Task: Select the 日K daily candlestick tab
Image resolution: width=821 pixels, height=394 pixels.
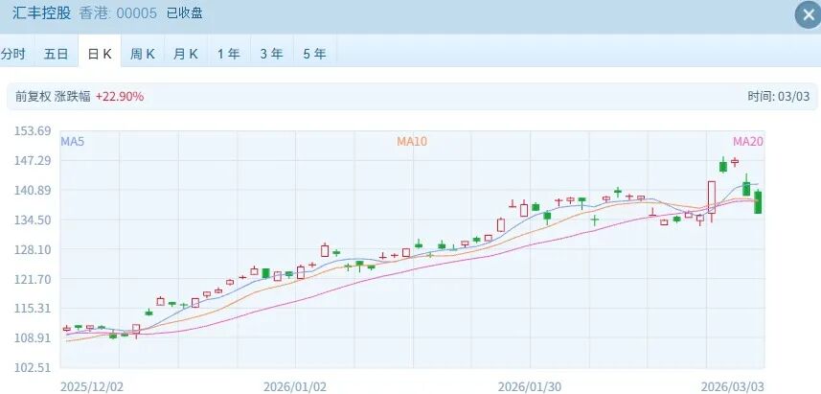Action: coord(100,54)
